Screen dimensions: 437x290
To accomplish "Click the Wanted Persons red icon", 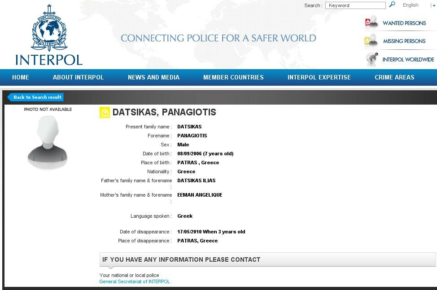I will 371,22.
